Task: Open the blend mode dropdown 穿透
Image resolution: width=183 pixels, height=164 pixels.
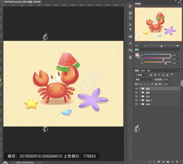Action: tap(144, 79)
